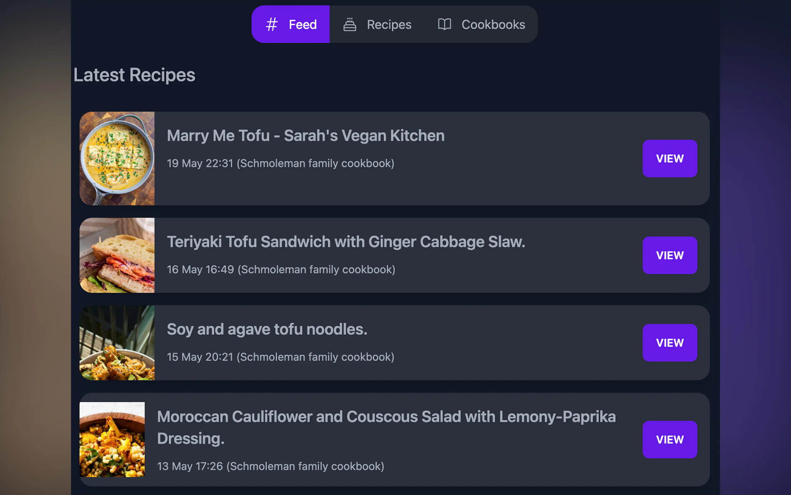Click the Marry Me Tofu recipe title

[x=306, y=136]
